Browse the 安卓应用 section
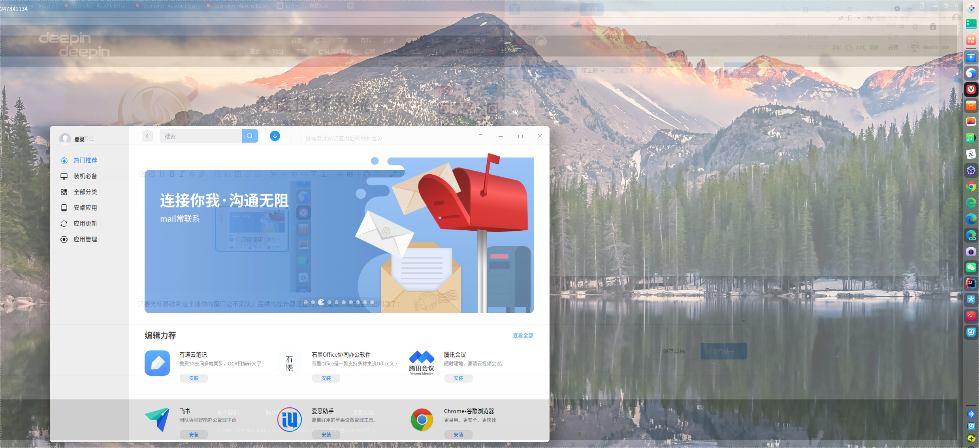Viewport: 979px width, 448px height. click(x=85, y=207)
